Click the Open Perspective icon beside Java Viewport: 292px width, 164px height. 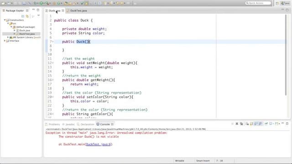click(277, 3)
